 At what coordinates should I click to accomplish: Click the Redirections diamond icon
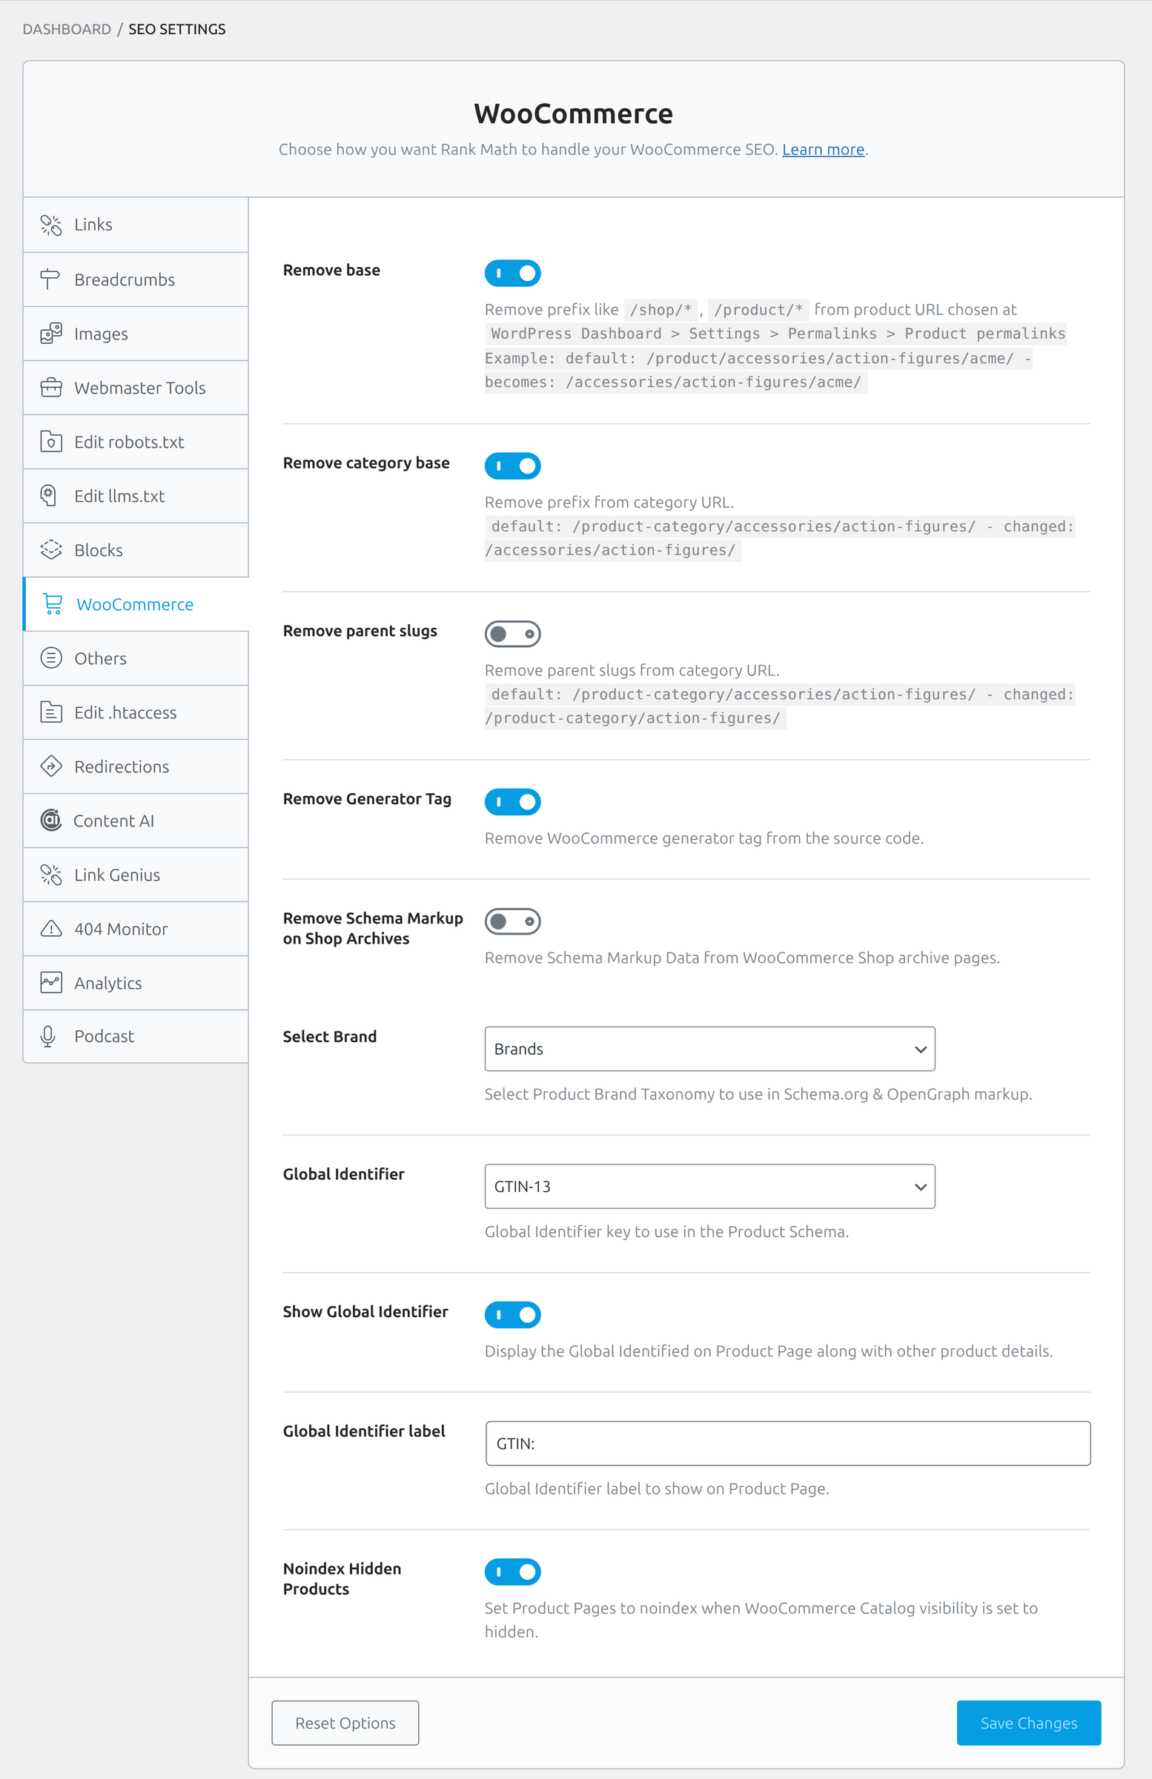[x=51, y=766]
